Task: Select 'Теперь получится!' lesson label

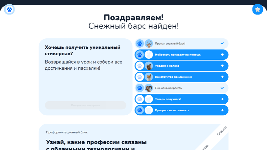Action: tap(168, 99)
